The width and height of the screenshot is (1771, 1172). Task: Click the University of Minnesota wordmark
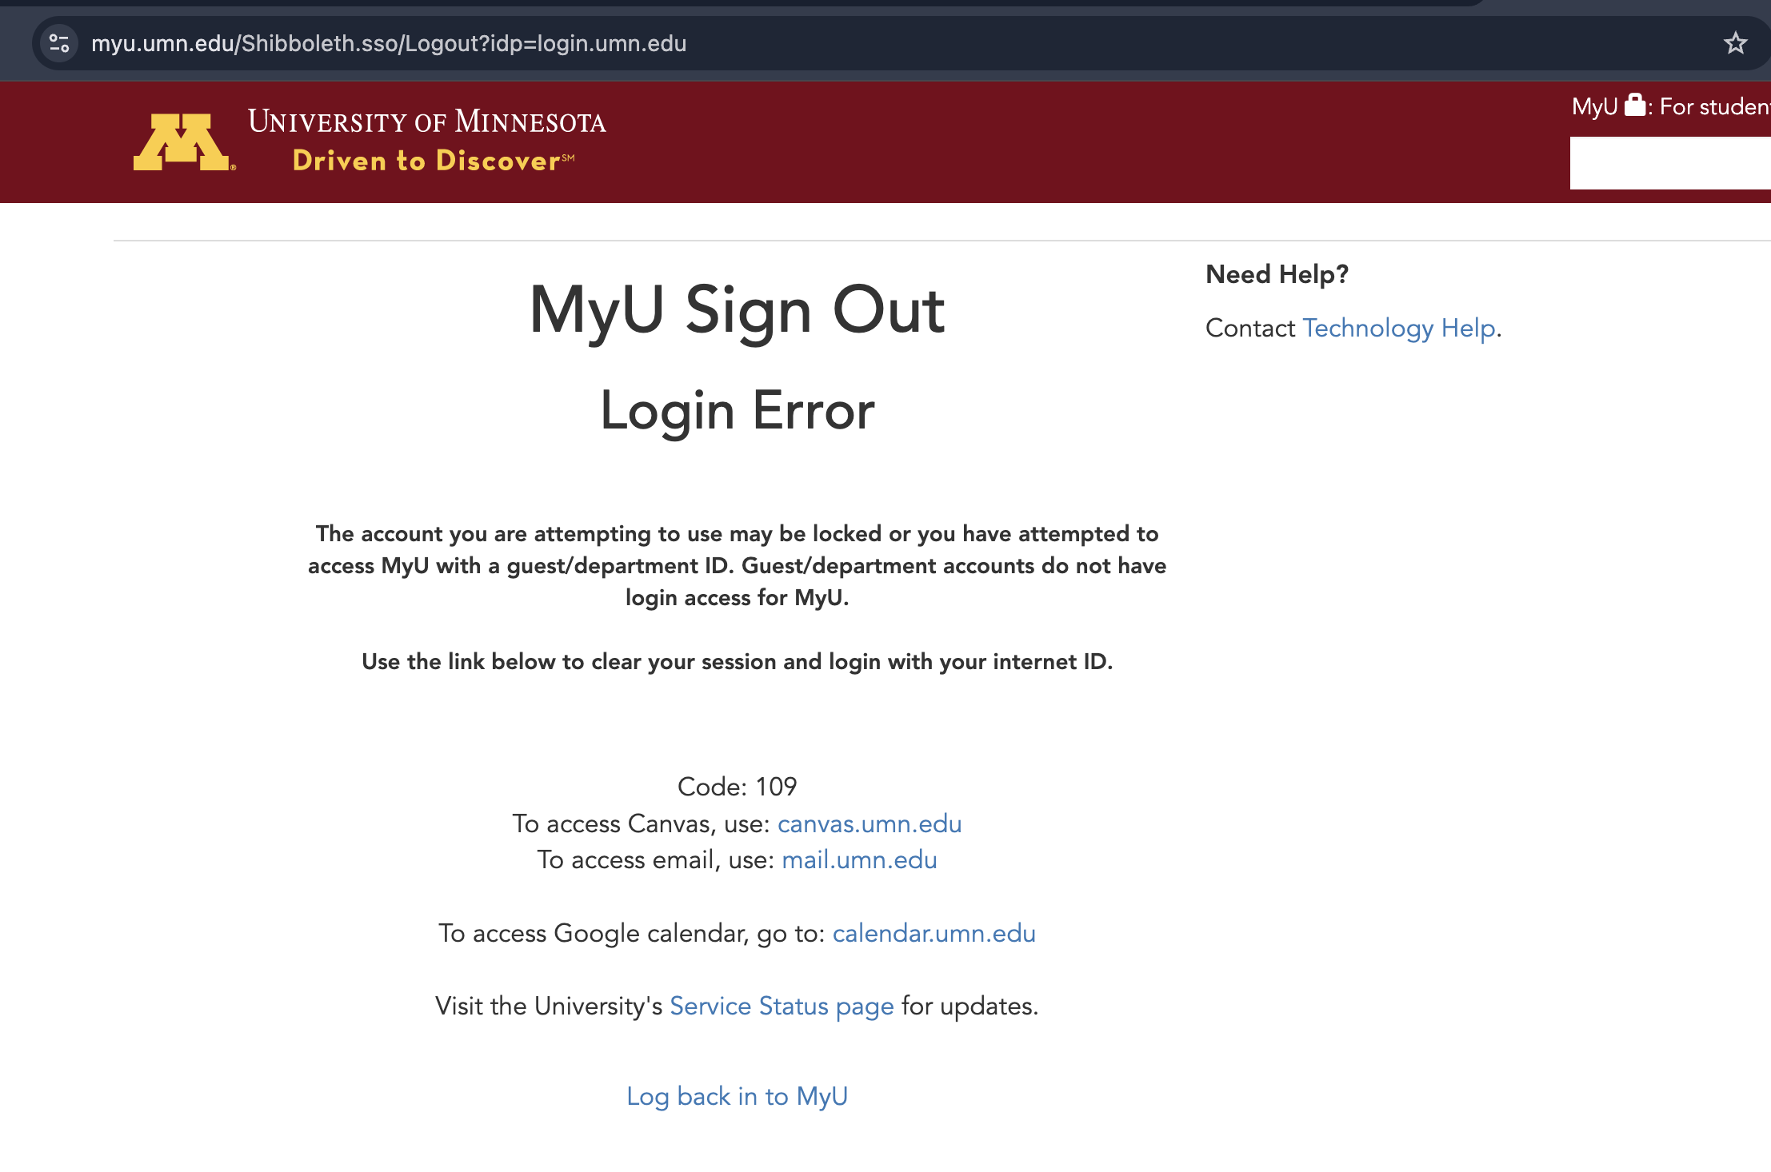pos(426,122)
